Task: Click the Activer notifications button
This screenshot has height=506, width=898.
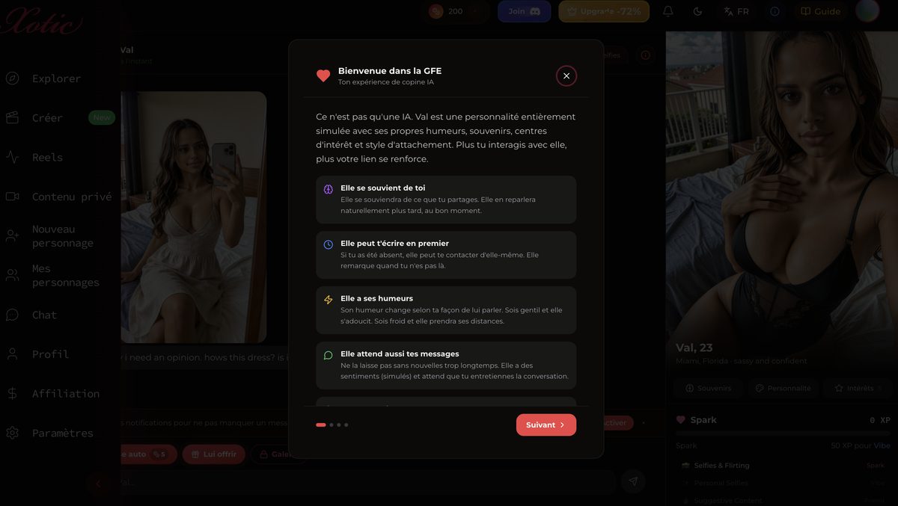Action: [615, 423]
